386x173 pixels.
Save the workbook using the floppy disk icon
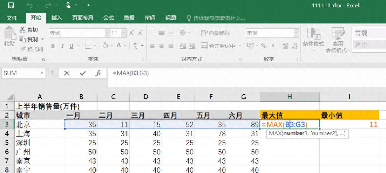pyautogui.click(x=11, y=5)
